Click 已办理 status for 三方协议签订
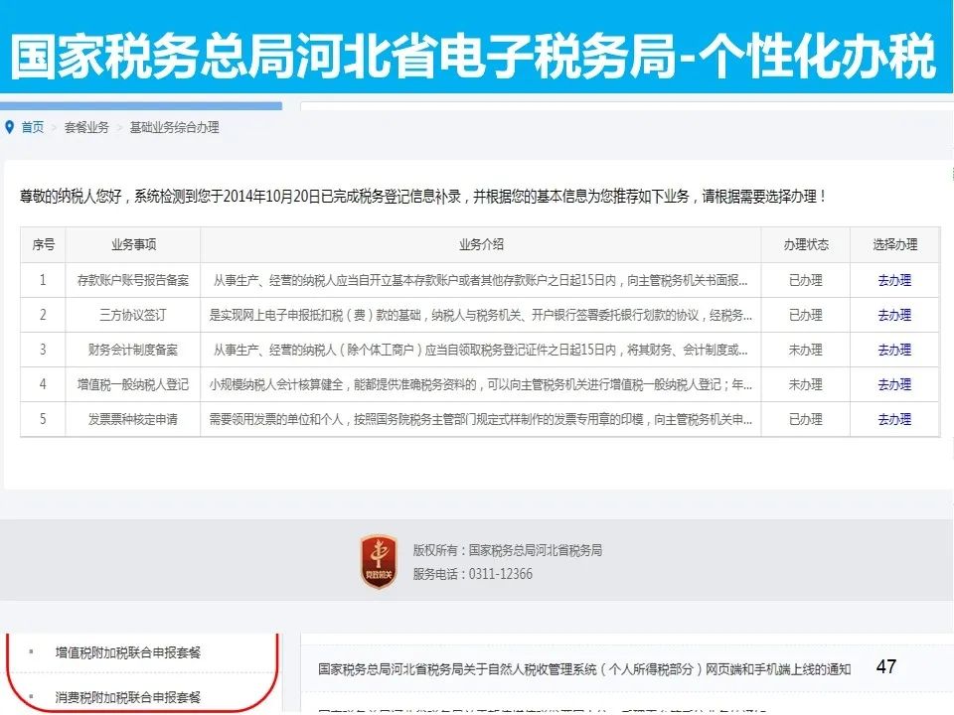954x715 pixels. (806, 315)
